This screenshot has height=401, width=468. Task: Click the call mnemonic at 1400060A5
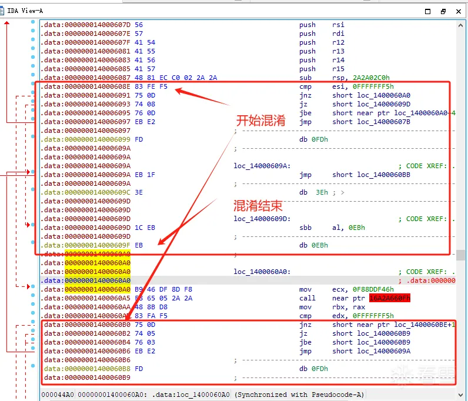307,298
